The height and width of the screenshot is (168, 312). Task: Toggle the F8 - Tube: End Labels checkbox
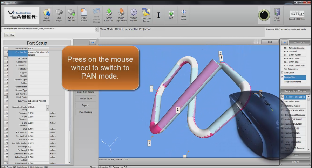(282, 97)
